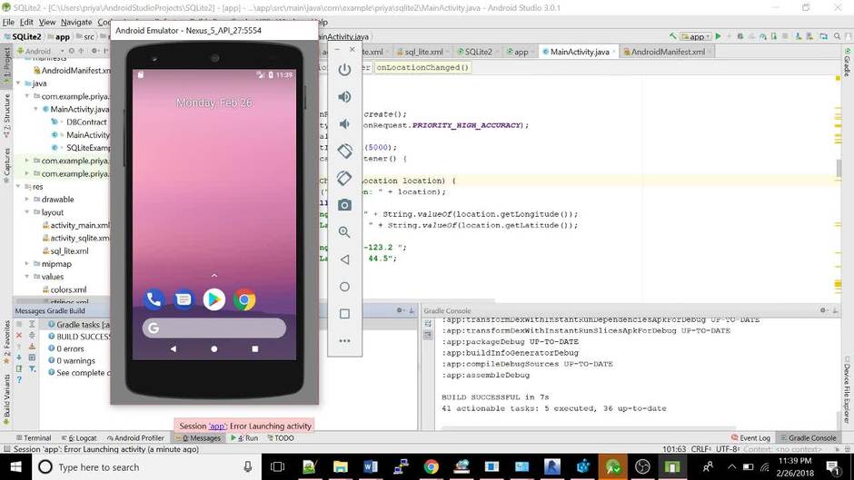Click the emulator volume up icon
The width and height of the screenshot is (854, 480).
[344, 97]
